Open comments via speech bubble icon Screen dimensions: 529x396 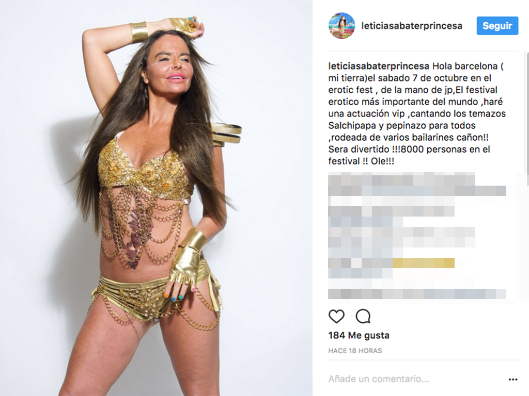363,316
